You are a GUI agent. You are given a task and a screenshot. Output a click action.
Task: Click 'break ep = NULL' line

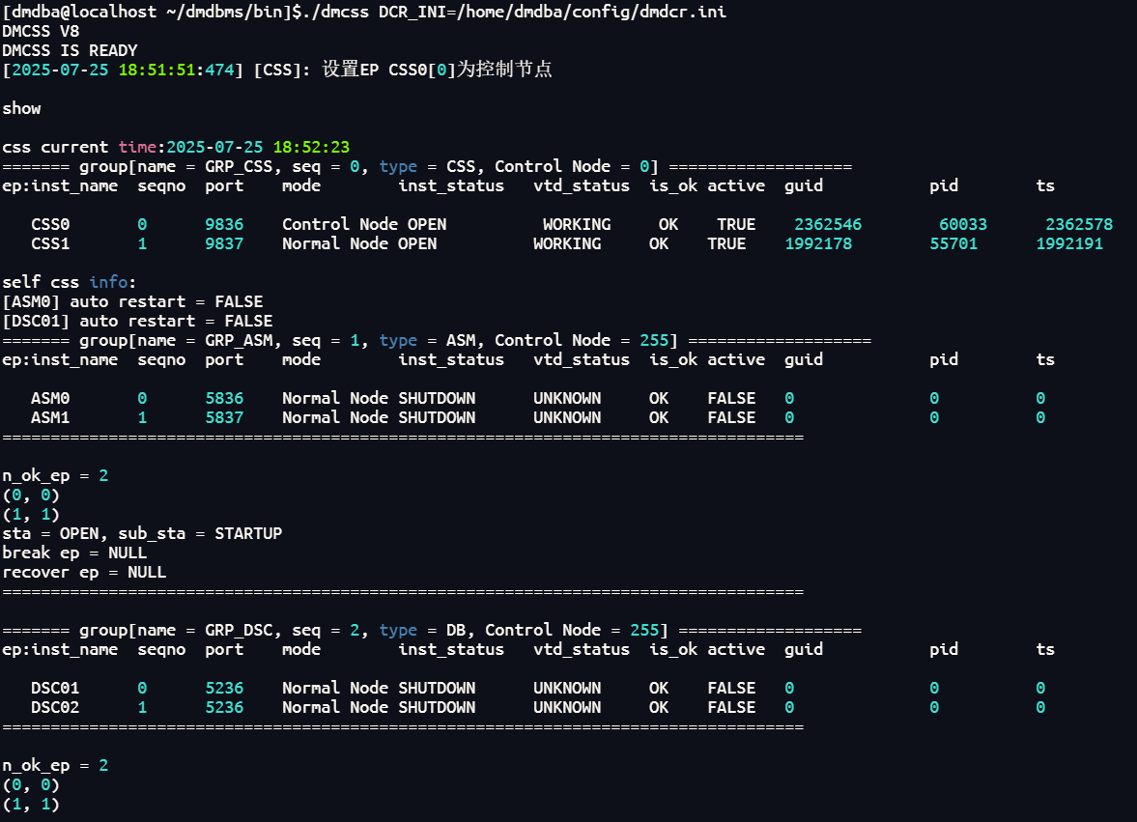point(74,553)
